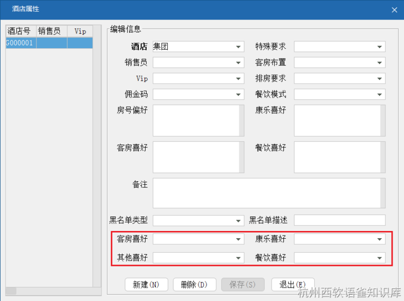Screen dimensions: 404x301
Task: Click the 房号偏好 box vertical scrollbar
Action: point(242,120)
